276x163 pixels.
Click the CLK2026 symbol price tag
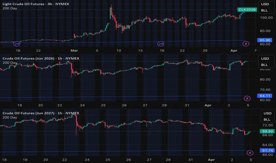(x=247, y=9)
